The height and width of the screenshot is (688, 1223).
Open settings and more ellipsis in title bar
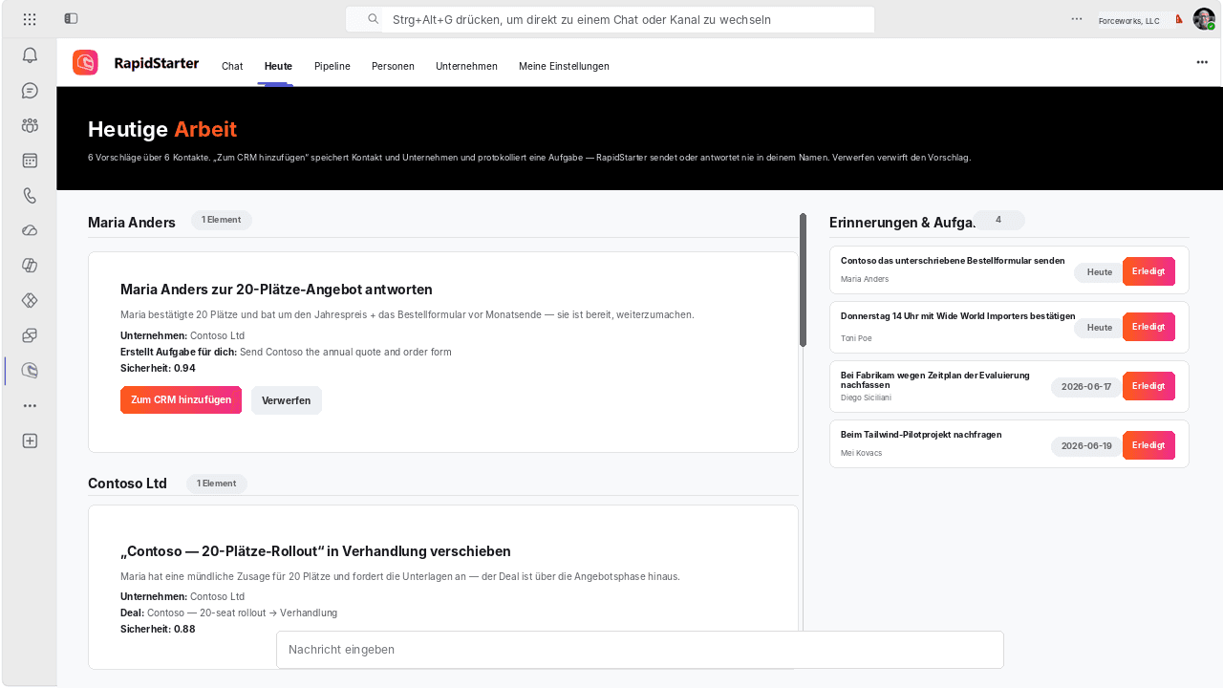(x=1077, y=19)
